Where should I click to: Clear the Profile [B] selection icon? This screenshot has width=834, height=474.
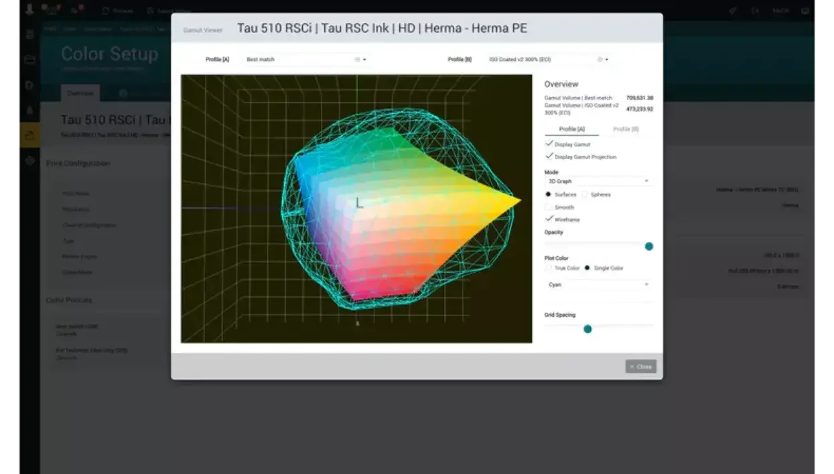[600, 60]
